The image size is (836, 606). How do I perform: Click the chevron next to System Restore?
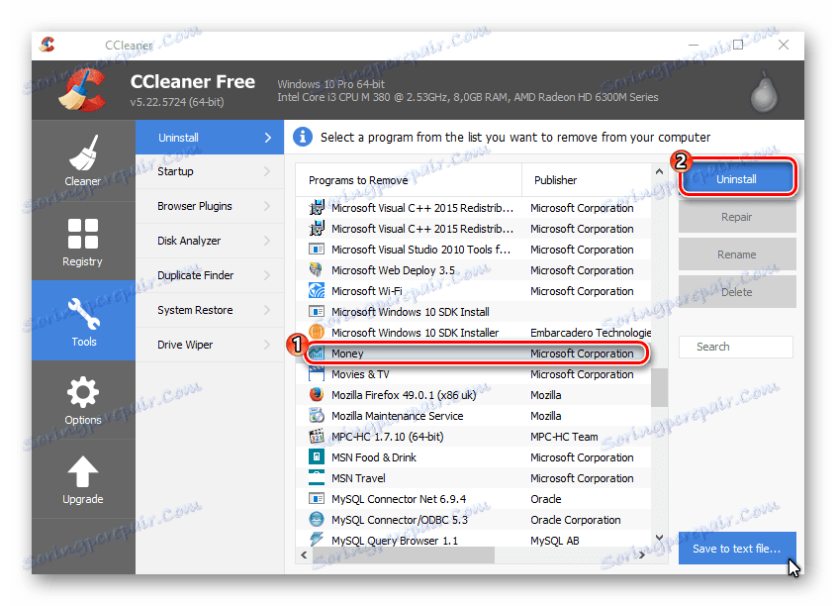click(267, 311)
